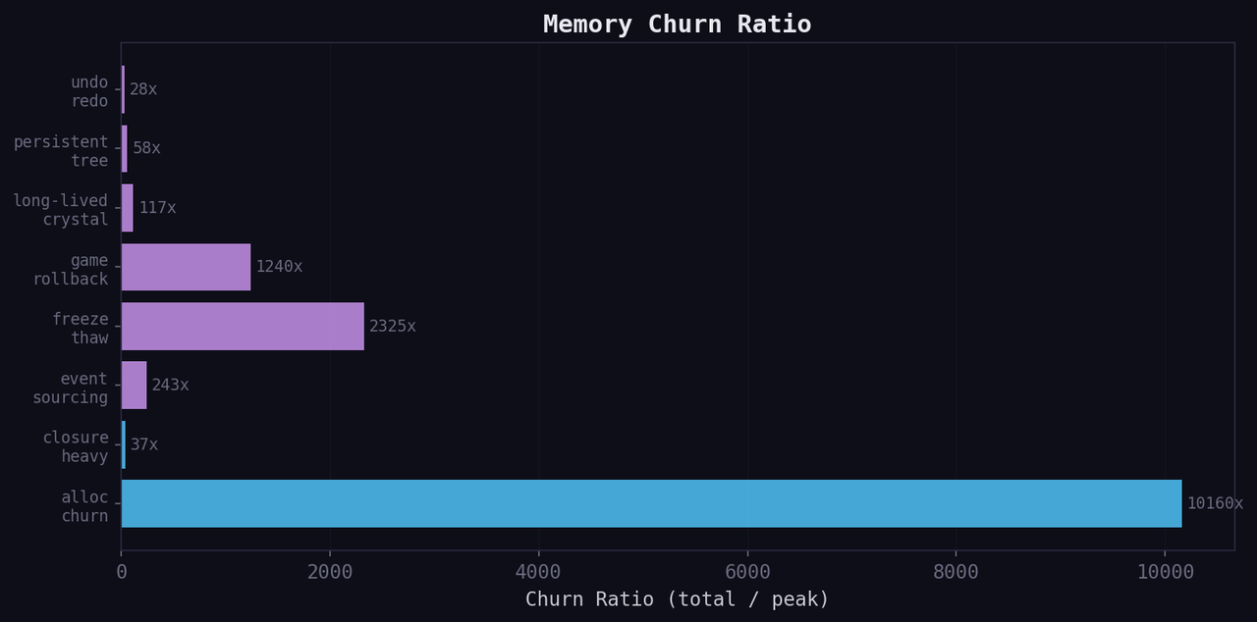Select the game rollback bar
Viewport: 1257px width, 622px height.
click(x=187, y=266)
